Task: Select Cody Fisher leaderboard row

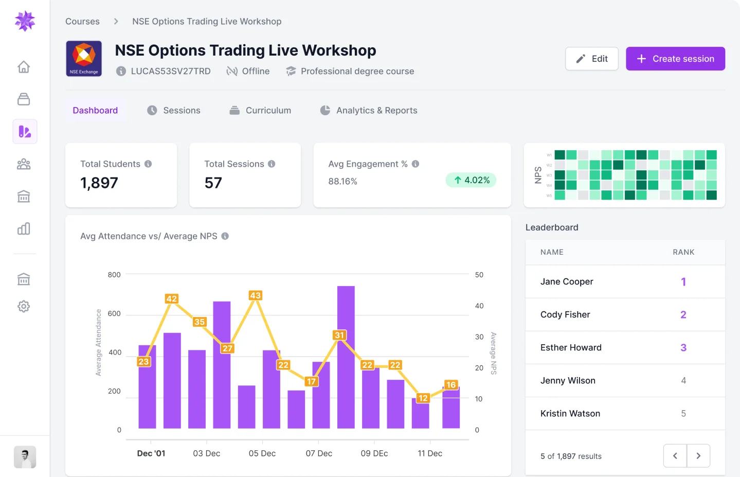Action: [625, 314]
